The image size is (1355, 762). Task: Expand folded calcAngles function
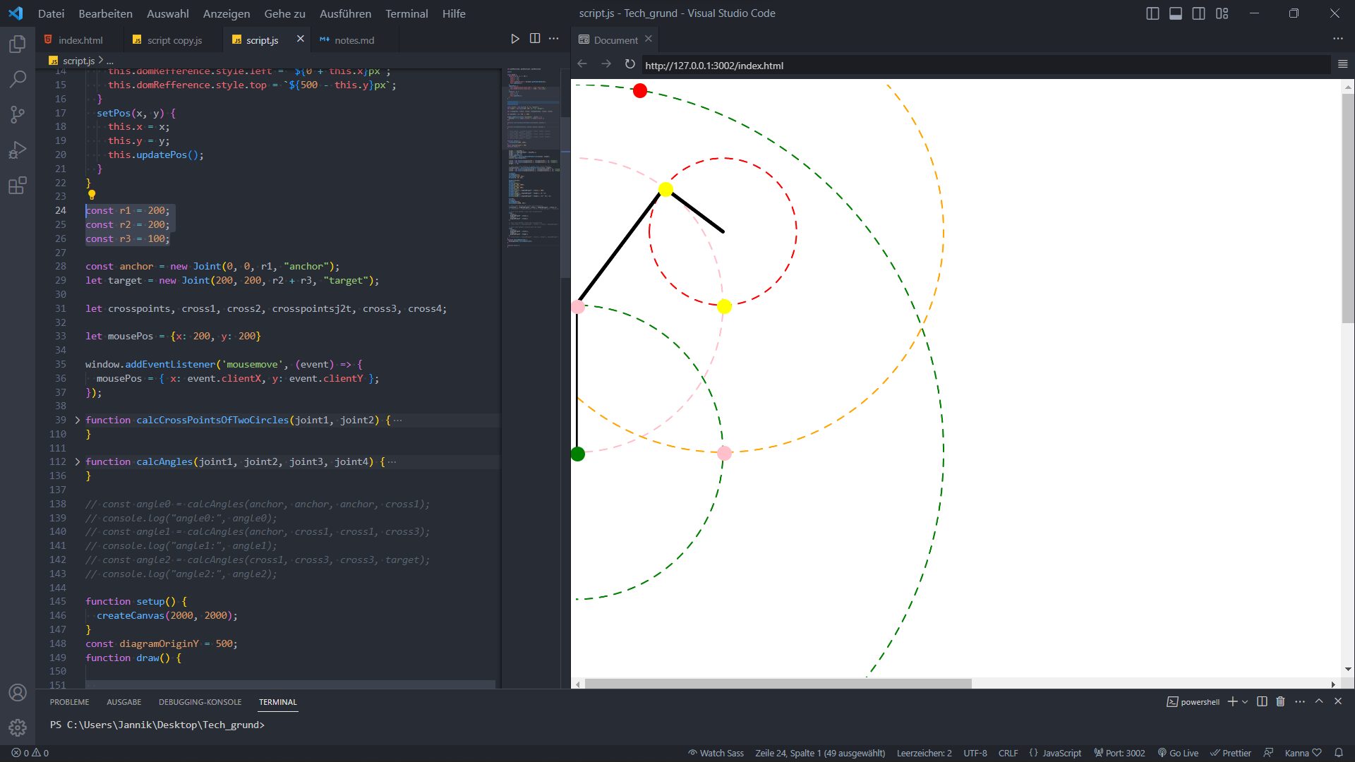click(x=77, y=461)
